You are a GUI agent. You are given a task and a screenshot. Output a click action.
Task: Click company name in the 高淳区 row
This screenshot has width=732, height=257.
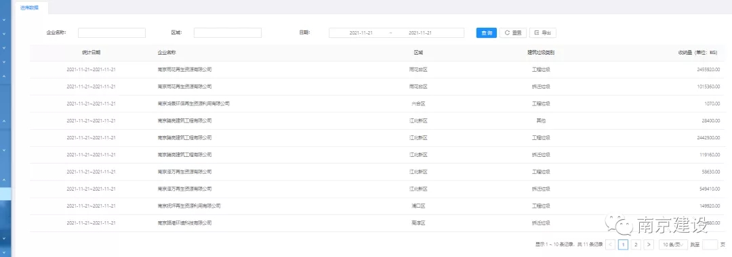pos(185,223)
